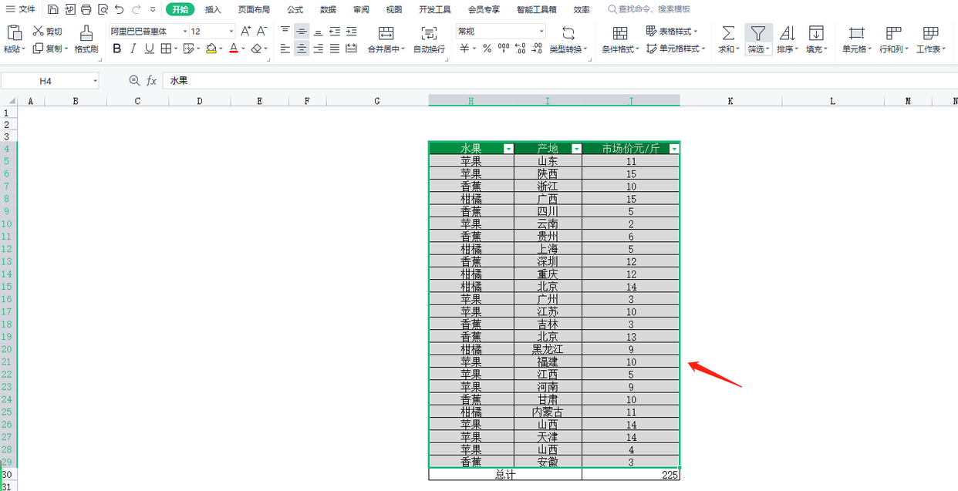Click the insert function fx icon
The width and height of the screenshot is (958, 491).
tap(152, 80)
